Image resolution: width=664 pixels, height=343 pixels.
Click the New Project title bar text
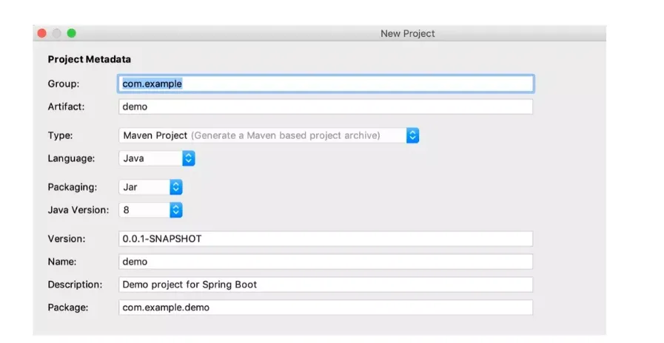coord(407,33)
